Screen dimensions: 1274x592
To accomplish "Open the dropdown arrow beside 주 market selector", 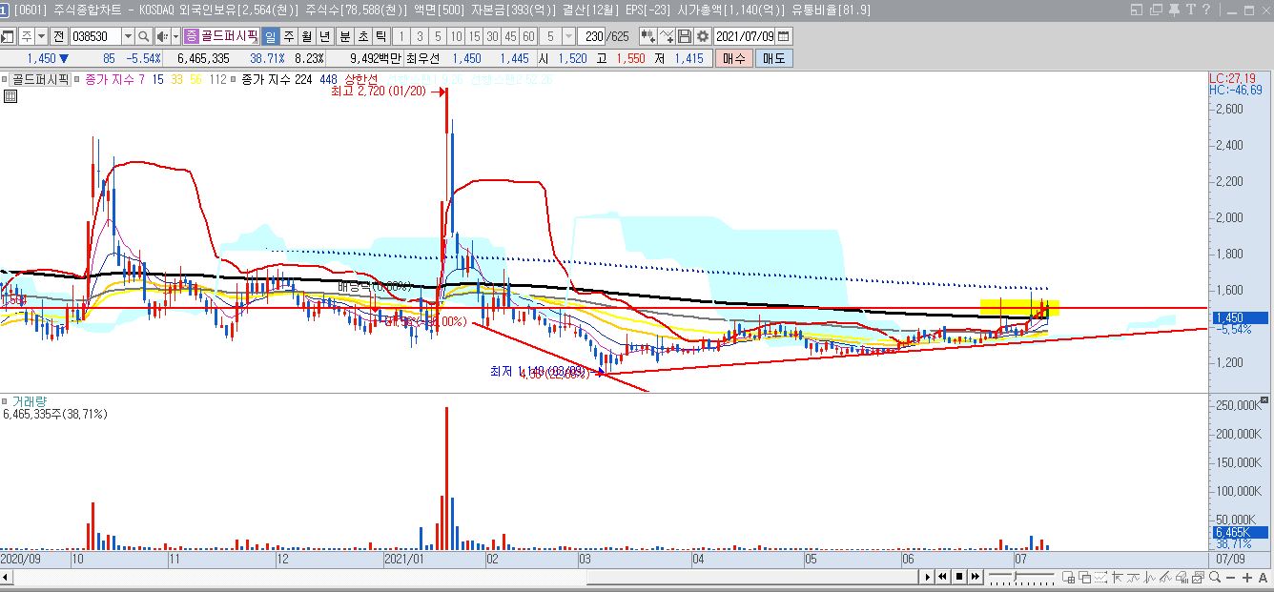I will (x=42, y=36).
